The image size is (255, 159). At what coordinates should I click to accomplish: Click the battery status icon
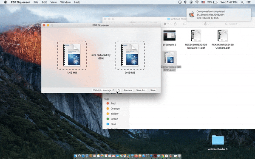[212, 2]
